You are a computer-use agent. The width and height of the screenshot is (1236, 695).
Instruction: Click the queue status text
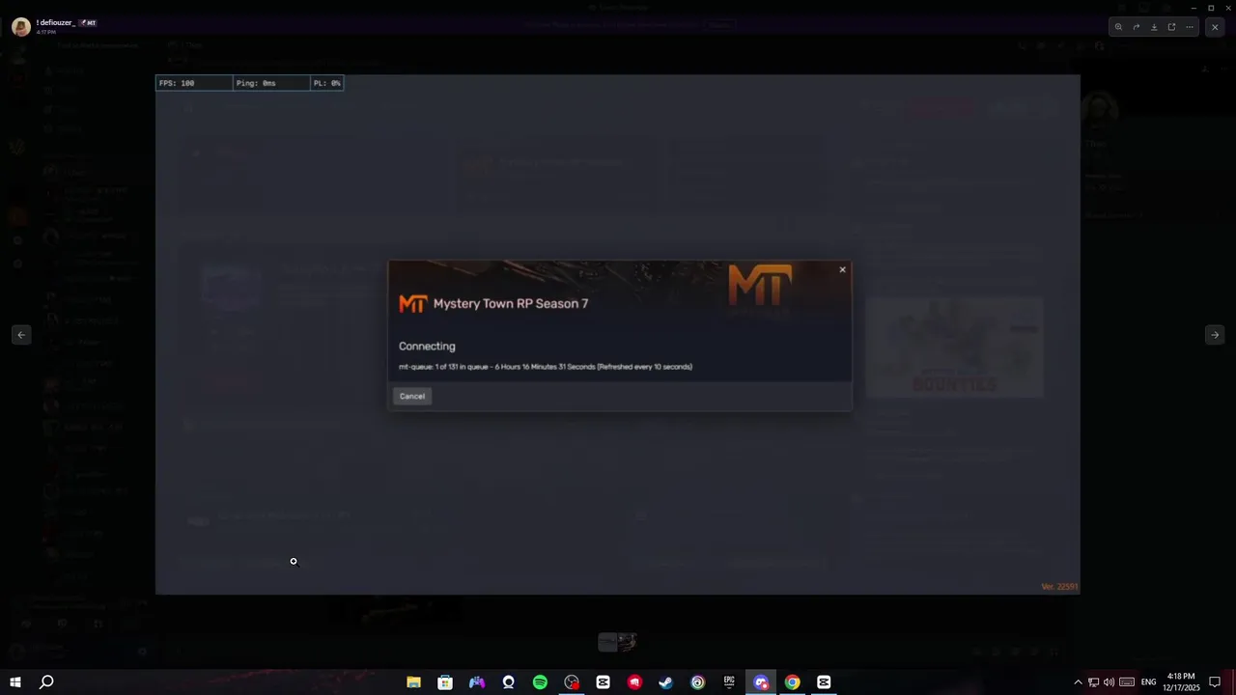[x=546, y=367]
